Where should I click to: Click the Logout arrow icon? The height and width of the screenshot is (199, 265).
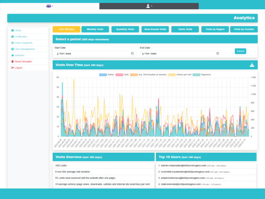[x=12, y=68]
